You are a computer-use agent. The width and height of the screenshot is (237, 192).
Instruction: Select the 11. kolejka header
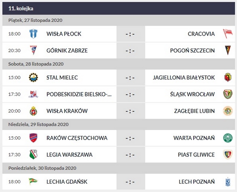tap(20, 8)
